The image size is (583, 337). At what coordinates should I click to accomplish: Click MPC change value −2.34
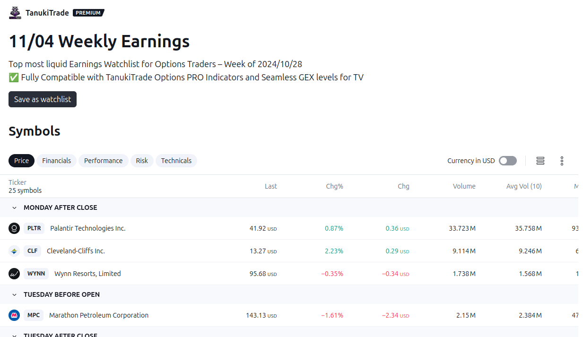click(x=395, y=315)
